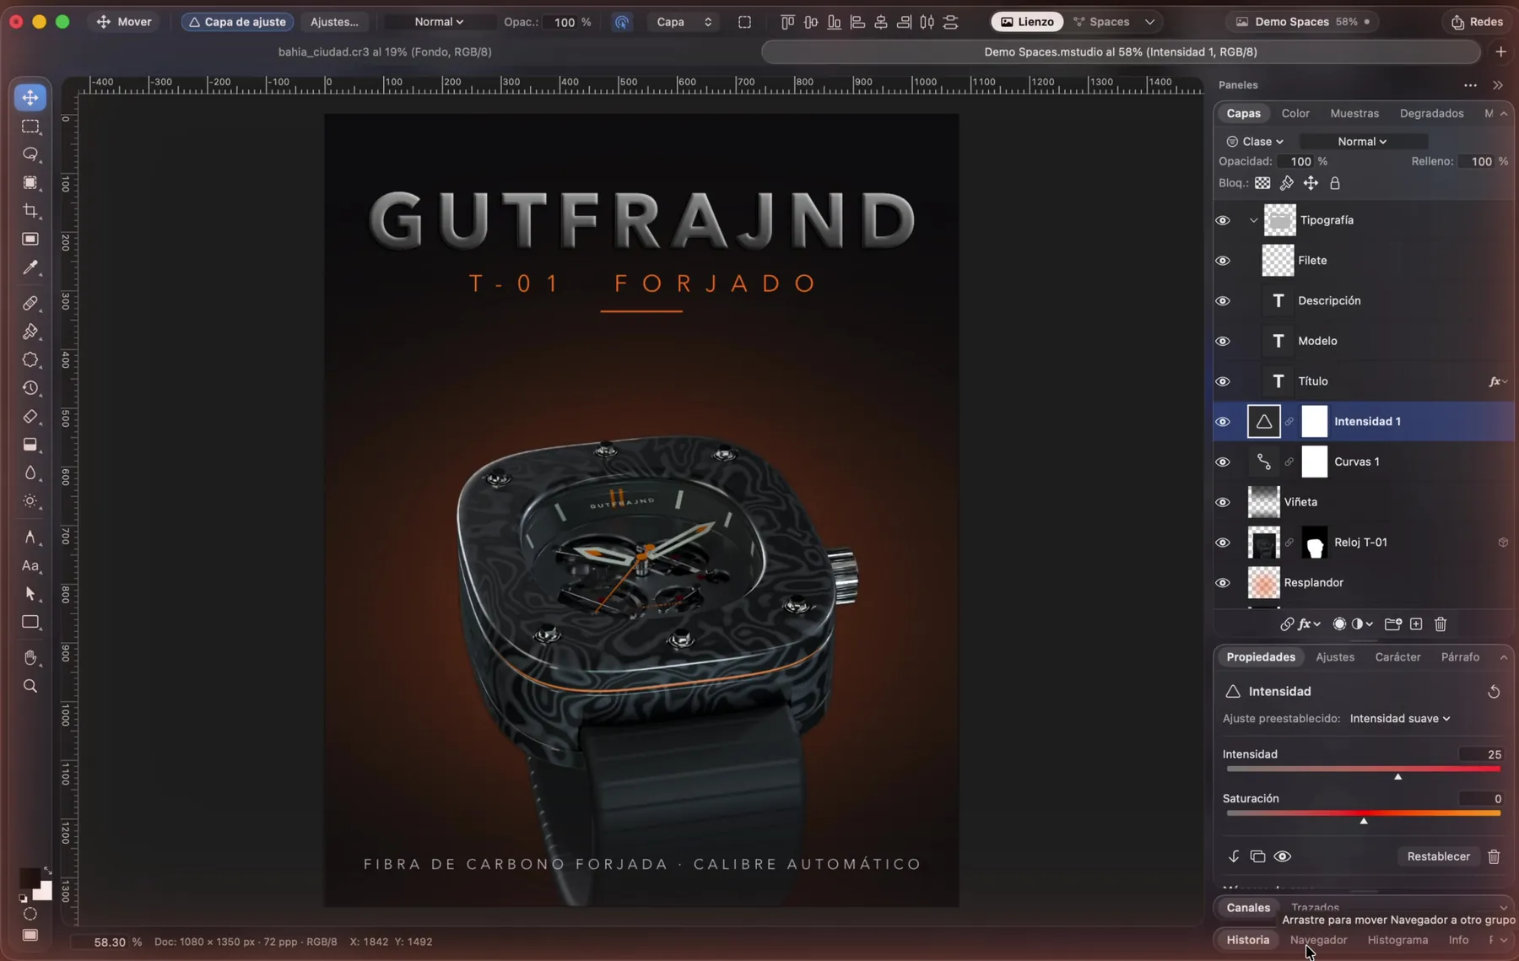Open the Spaces chevron dropdown
The height and width of the screenshot is (961, 1519).
[x=1149, y=22]
